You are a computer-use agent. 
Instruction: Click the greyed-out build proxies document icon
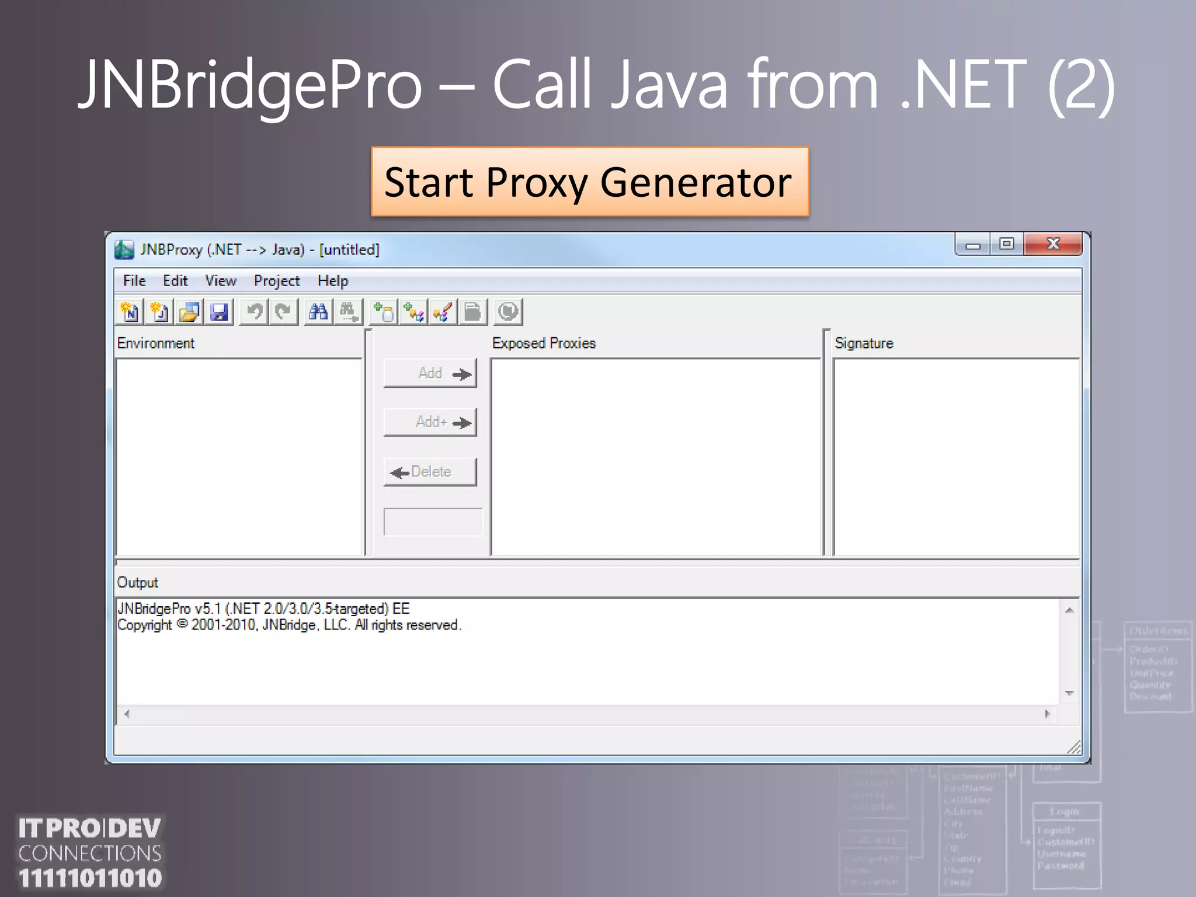click(473, 312)
